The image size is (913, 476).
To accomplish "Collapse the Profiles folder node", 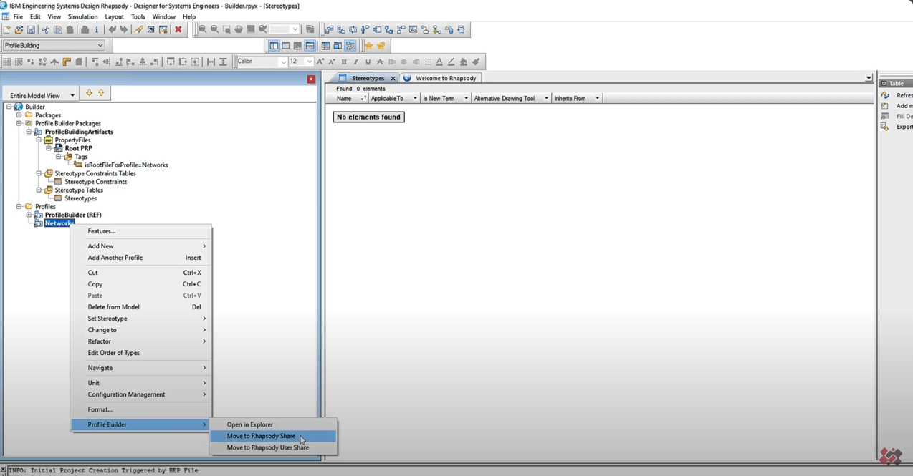I will (x=19, y=206).
